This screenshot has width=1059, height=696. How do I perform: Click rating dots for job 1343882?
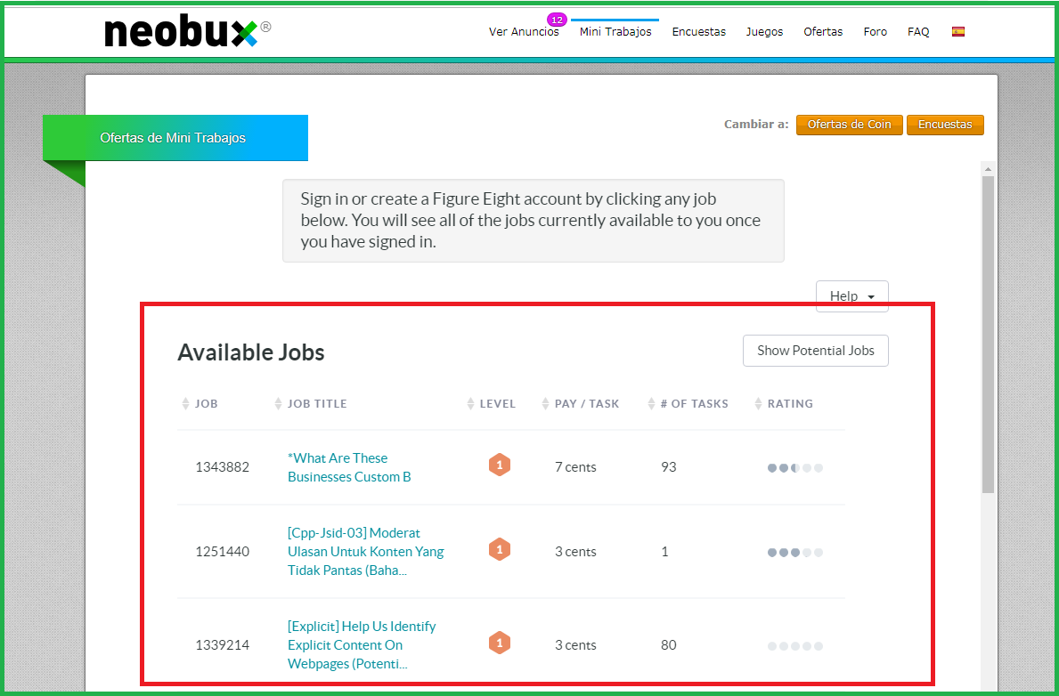pyautogui.click(x=795, y=468)
